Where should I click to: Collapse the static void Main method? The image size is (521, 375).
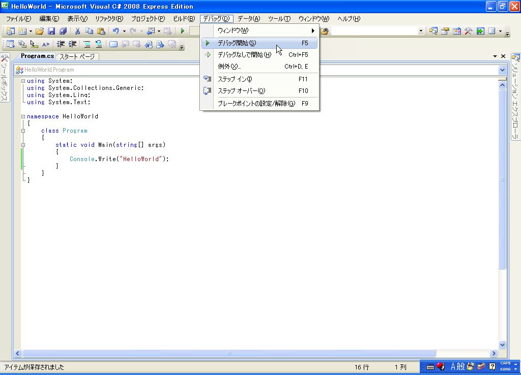[23, 145]
